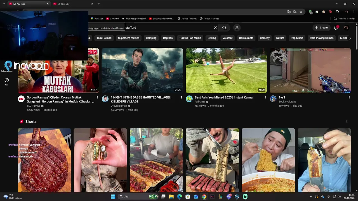Click the taskbar microphone tray icon
Image resolution: width=358 pixels, height=201 pixels.
[x=329, y=197]
